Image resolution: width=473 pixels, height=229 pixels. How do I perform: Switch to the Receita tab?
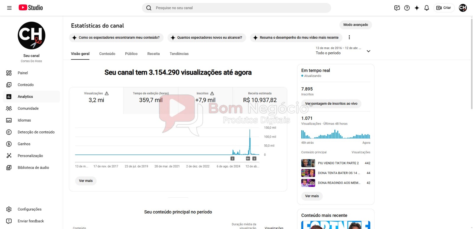click(153, 54)
